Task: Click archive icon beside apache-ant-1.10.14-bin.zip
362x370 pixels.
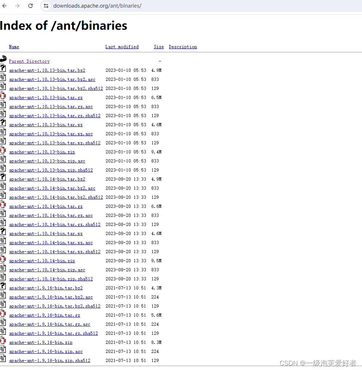Action: 3,259
